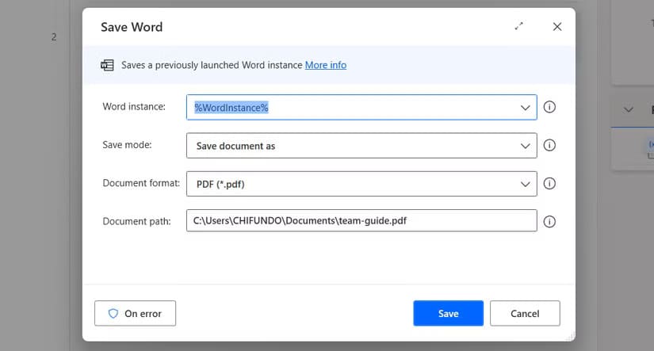Click the Word instance info icon
Viewport: 654px width, 351px height.
[x=549, y=107]
